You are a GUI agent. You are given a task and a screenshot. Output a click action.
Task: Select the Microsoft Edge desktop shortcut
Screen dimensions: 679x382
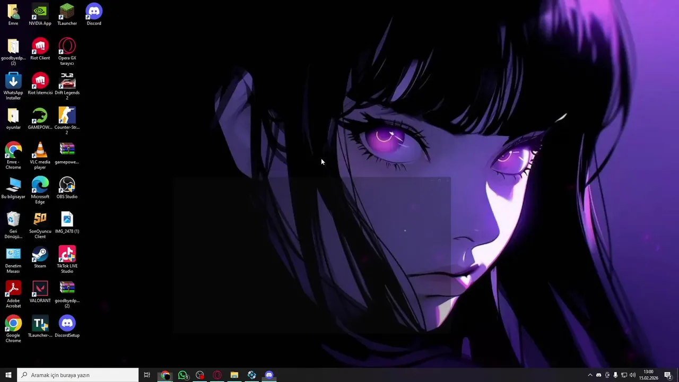point(40,190)
